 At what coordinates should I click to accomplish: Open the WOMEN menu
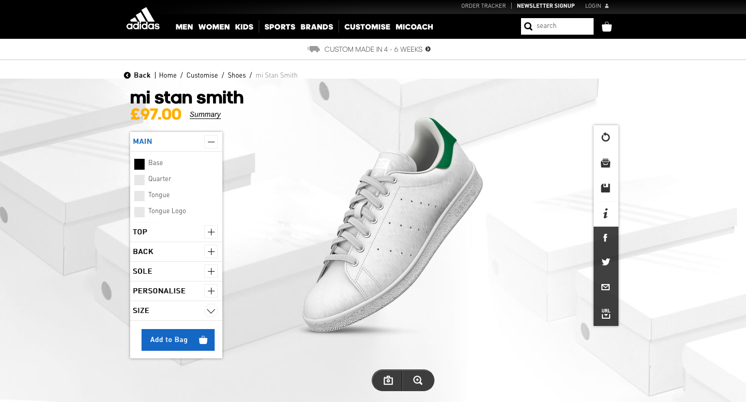tap(214, 27)
